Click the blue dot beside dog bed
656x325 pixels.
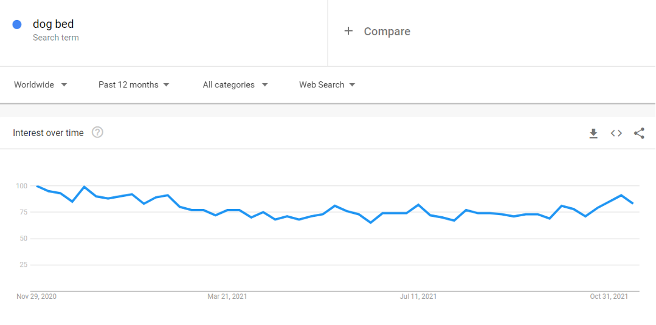(x=17, y=25)
